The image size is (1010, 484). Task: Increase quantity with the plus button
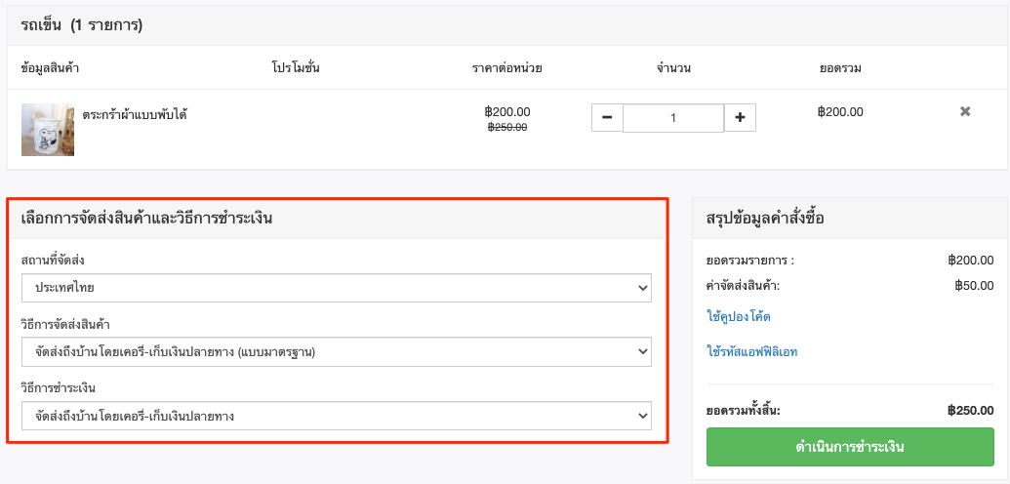[x=740, y=118]
